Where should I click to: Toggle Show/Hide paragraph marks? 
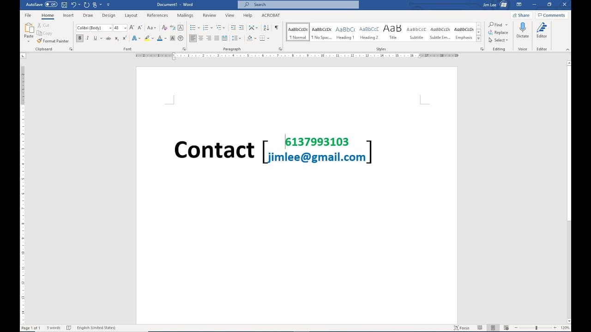pyautogui.click(x=276, y=28)
